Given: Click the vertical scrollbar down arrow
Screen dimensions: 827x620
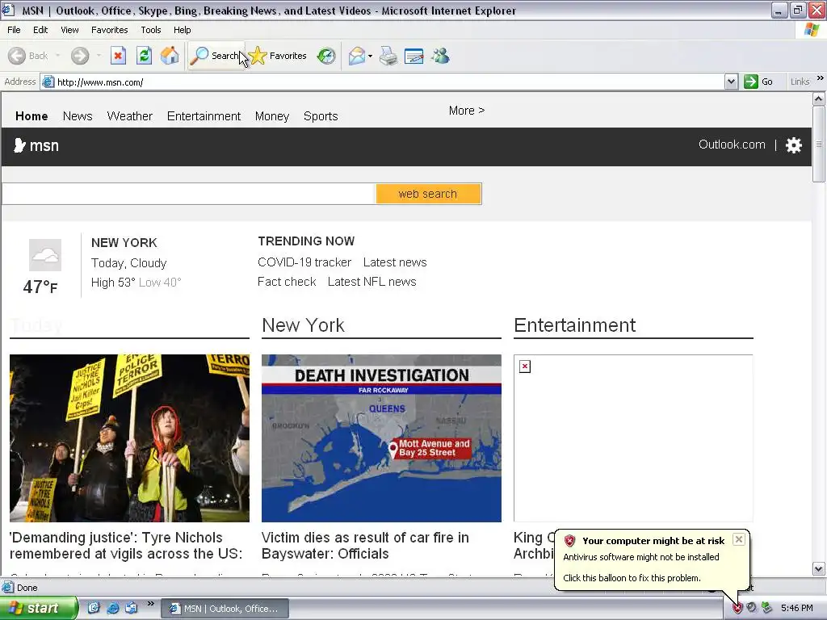Looking at the screenshot, I should pos(819,569).
